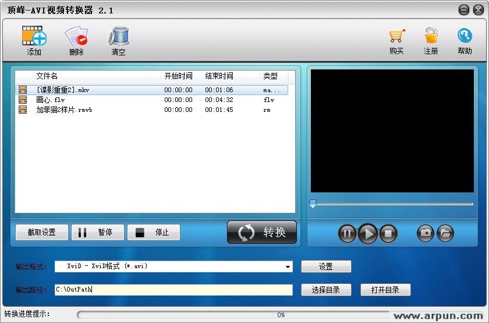
Task: Click the 类型 column header
Action: (x=271, y=76)
